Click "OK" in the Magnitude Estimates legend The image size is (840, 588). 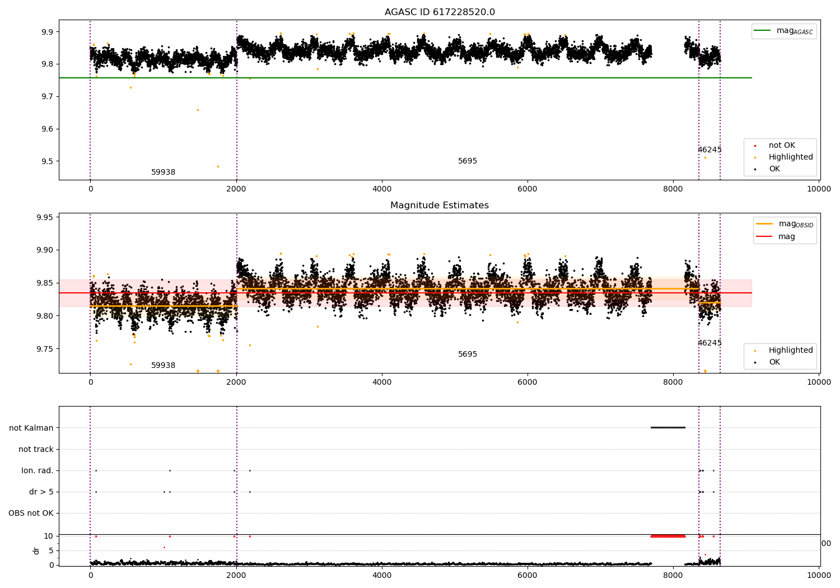(774, 362)
